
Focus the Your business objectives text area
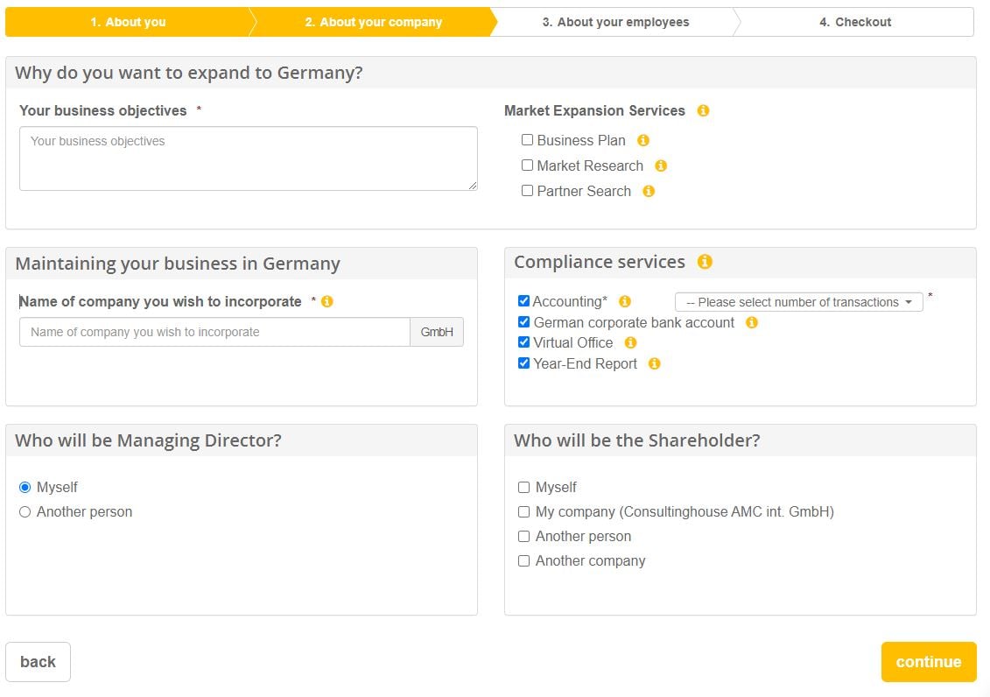(x=248, y=158)
